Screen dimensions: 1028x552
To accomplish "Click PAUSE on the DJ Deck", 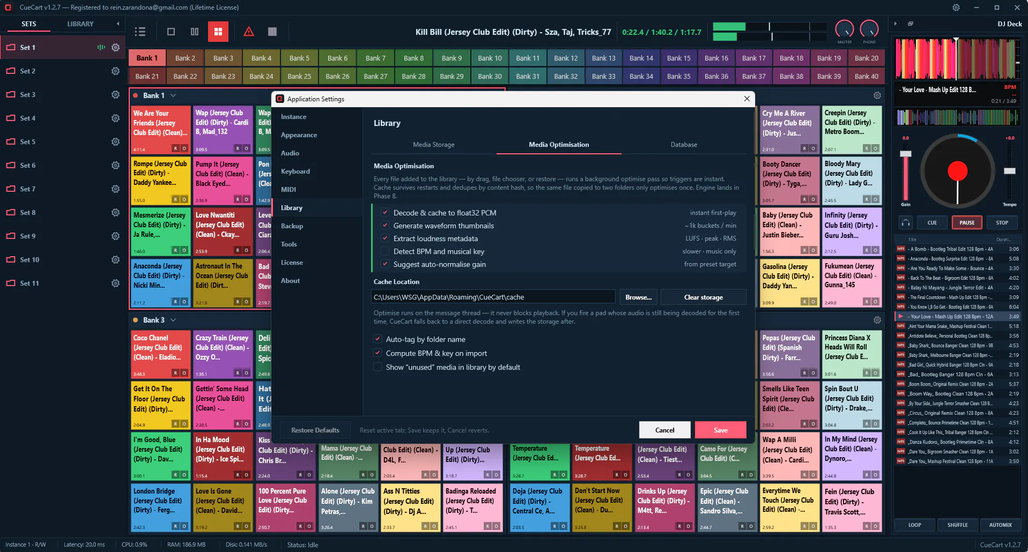I will (967, 223).
